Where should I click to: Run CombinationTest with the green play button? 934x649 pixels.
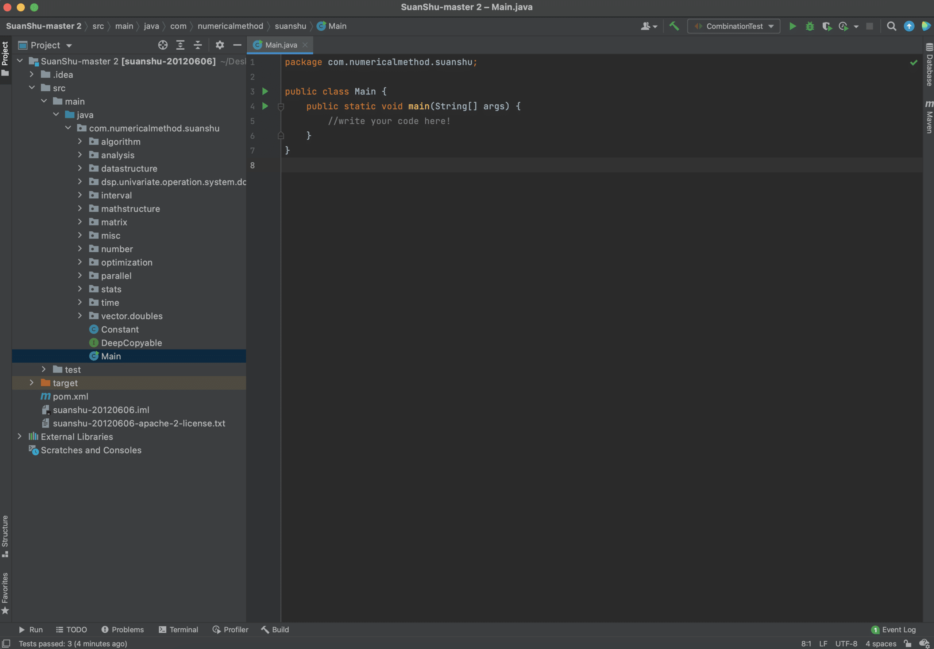[792, 26]
